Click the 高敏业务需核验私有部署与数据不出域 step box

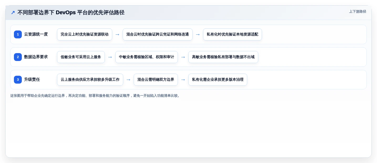coord(223,57)
